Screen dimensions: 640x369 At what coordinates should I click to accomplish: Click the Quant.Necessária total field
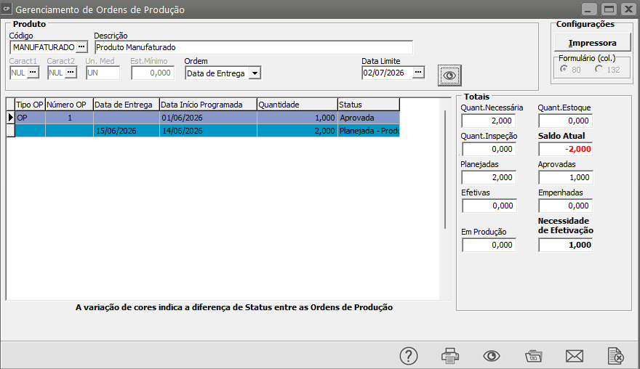coord(489,121)
